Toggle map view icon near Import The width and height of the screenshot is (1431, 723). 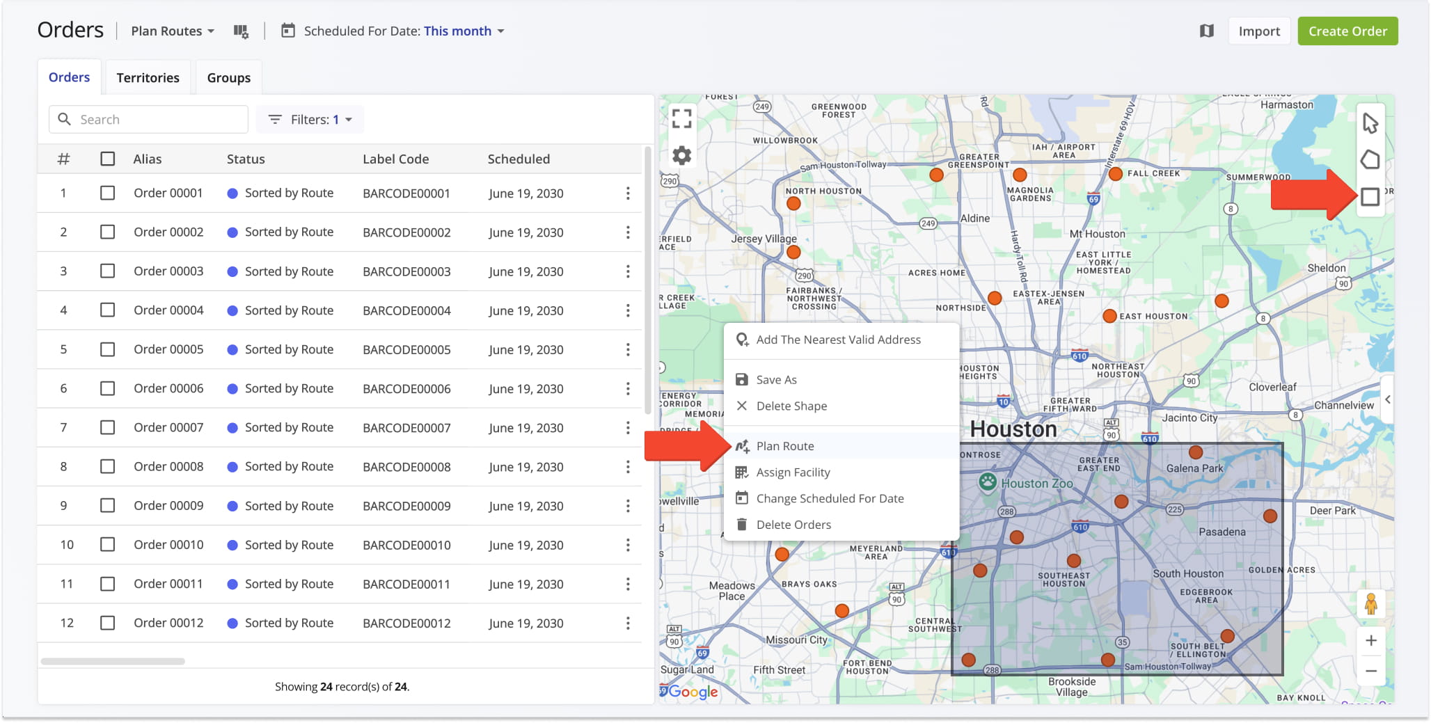(1207, 31)
